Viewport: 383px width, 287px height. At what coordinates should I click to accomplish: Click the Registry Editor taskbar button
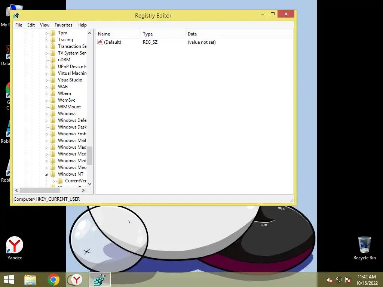(x=99, y=280)
